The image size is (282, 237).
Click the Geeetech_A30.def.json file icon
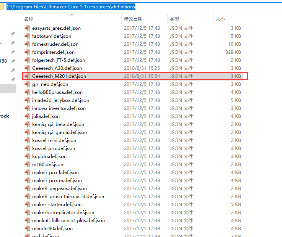[27, 68]
